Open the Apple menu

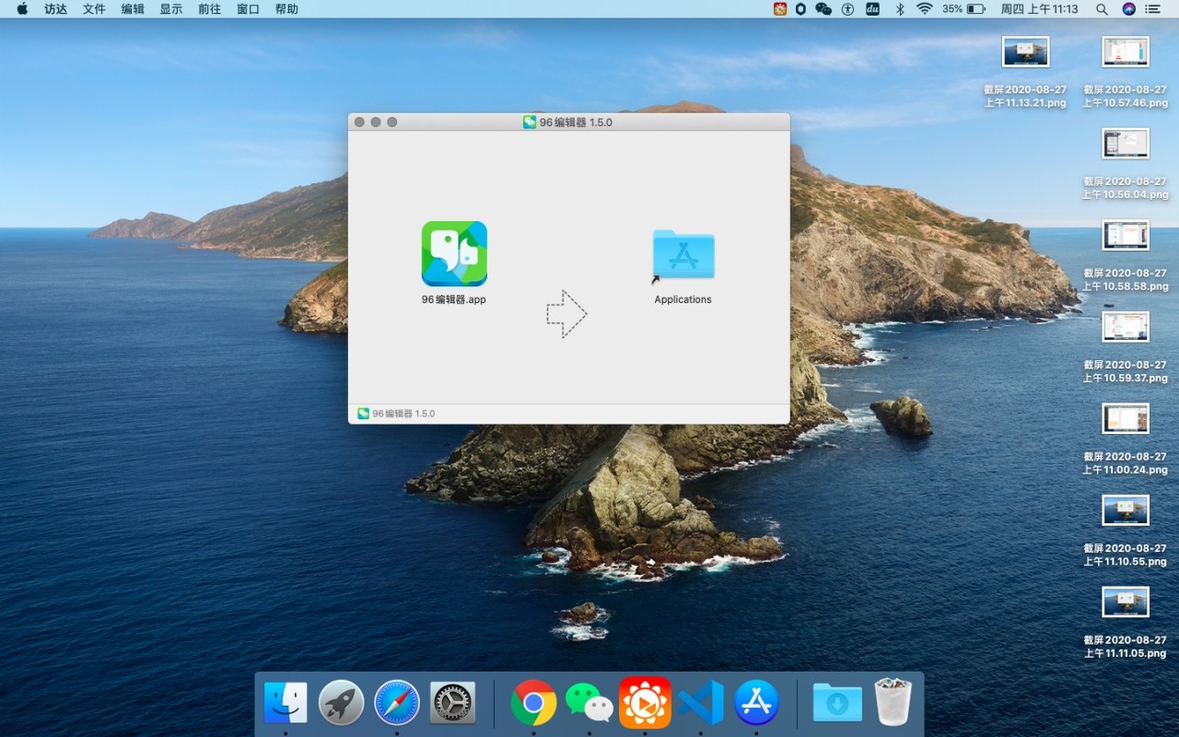(22, 9)
